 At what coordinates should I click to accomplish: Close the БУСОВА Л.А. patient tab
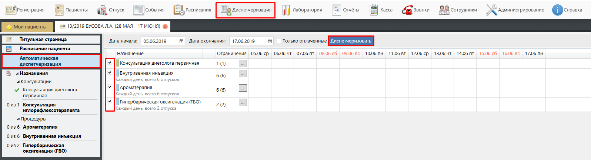165,27
